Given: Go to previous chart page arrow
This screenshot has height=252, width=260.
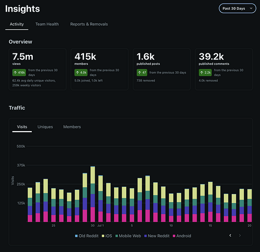Looking at the screenshot, I should [x=230, y=235].
